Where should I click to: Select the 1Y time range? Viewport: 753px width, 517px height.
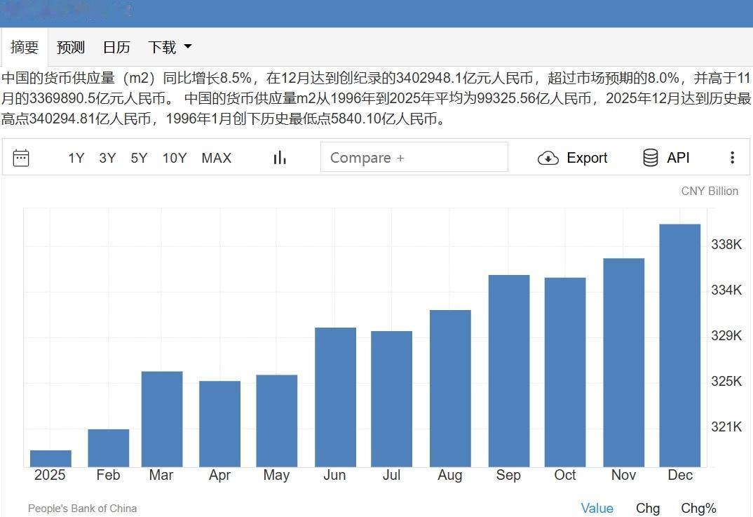[76, 157]
